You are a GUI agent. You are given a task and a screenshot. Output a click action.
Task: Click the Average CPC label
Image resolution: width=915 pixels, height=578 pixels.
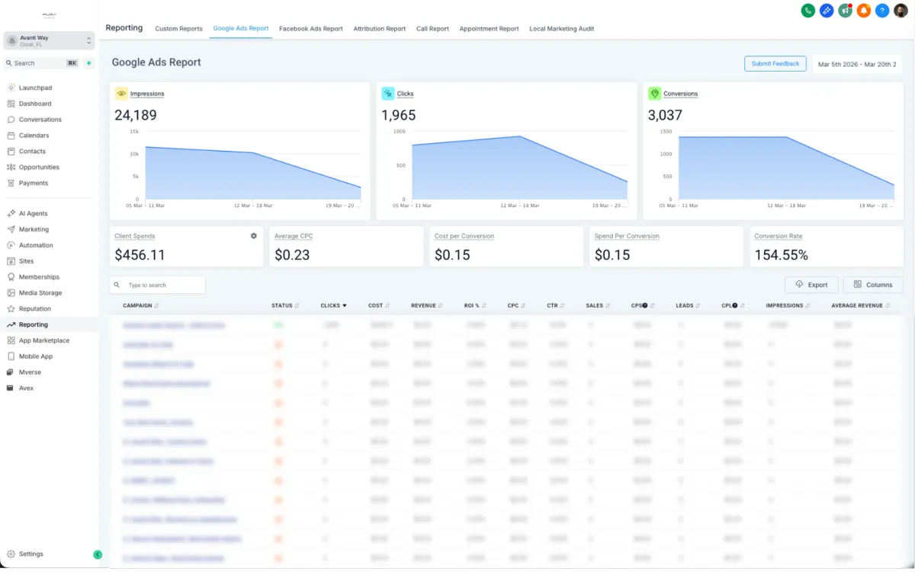click(294, 236)
